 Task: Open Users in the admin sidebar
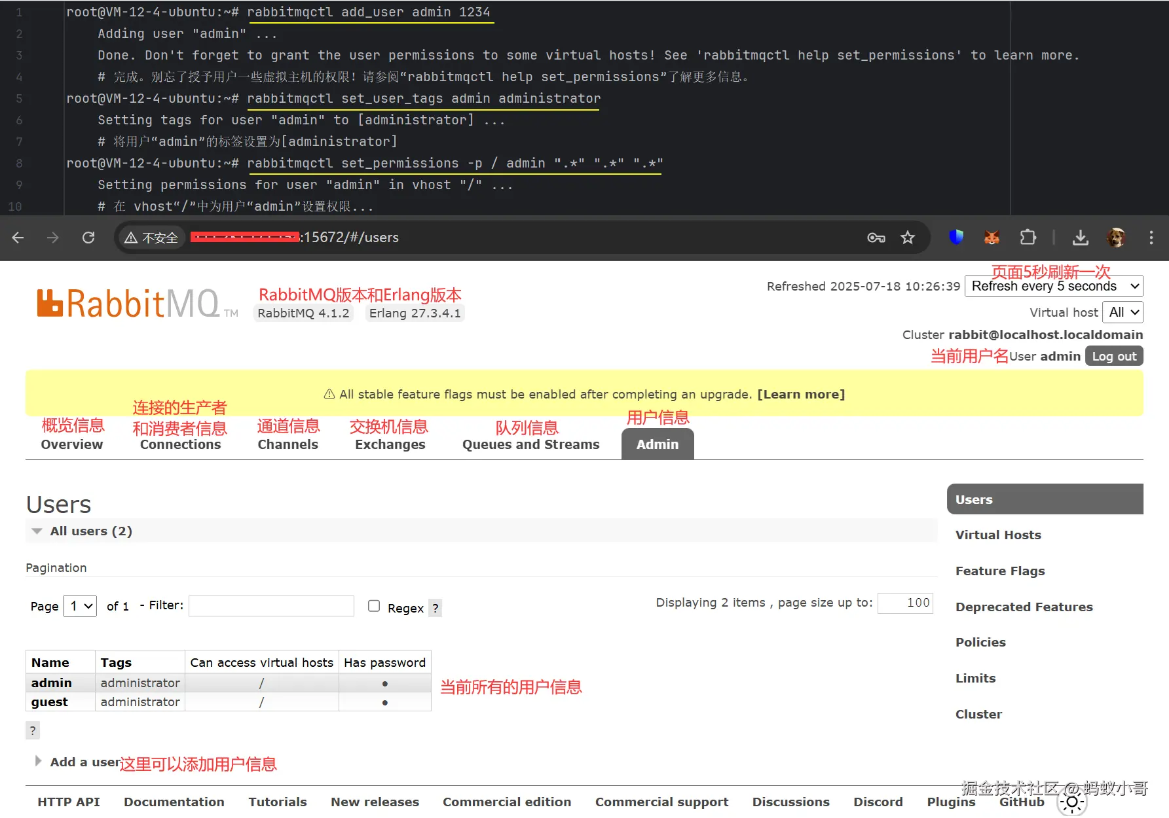[x=1045, y=499]
